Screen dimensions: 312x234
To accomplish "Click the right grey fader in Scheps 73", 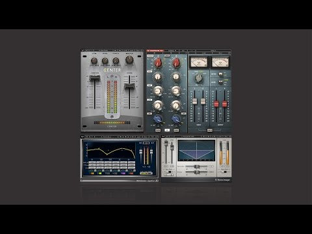I will [203, 101].
